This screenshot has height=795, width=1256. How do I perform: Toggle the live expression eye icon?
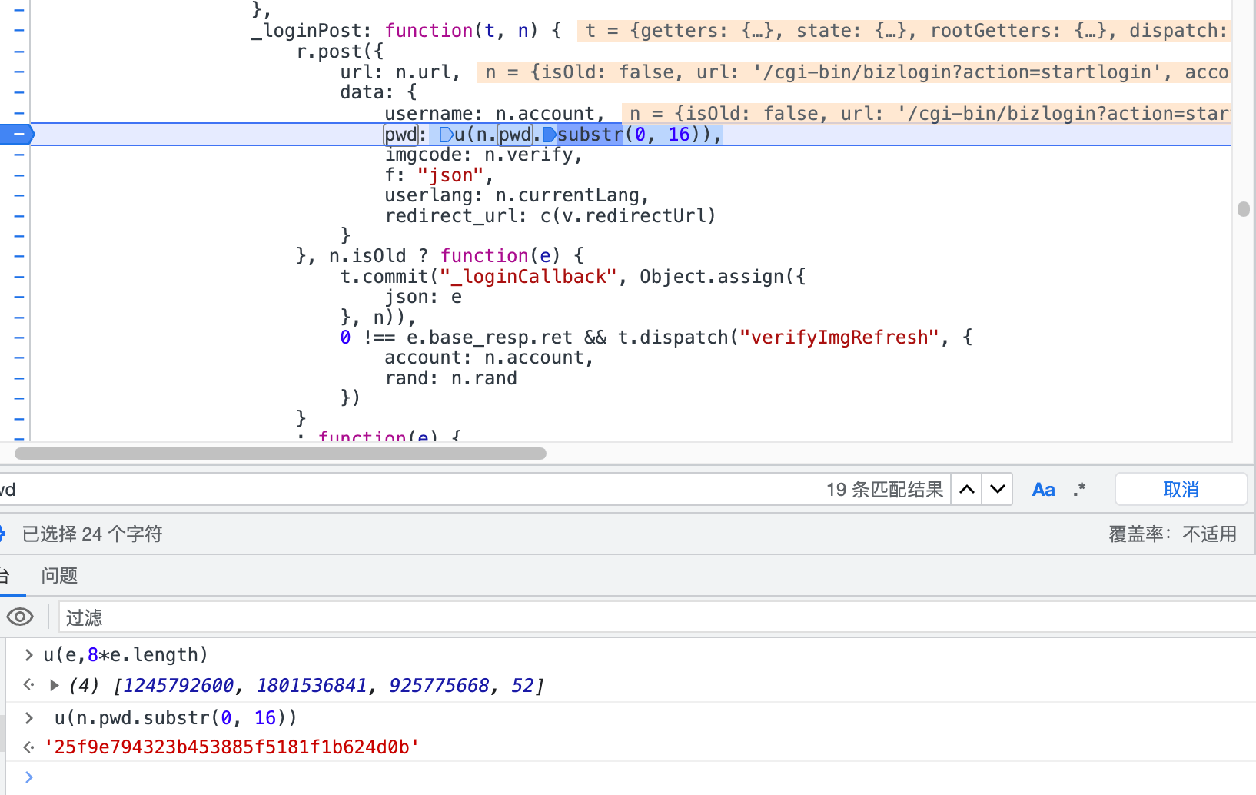point(20,617)
